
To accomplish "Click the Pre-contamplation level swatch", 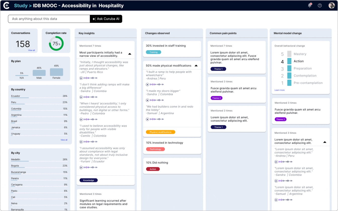I will coord(289,83).
